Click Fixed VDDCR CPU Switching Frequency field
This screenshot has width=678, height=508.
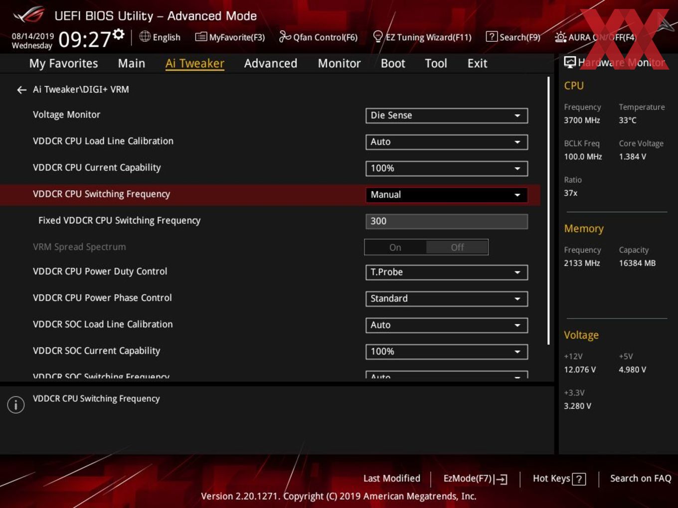[447, 221]
